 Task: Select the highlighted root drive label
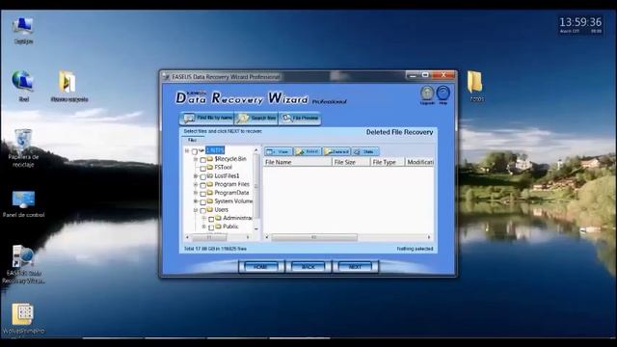[x=215, y=150]
